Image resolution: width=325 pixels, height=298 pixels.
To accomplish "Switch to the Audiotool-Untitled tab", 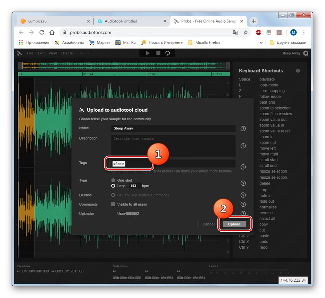I will point(132,21).
